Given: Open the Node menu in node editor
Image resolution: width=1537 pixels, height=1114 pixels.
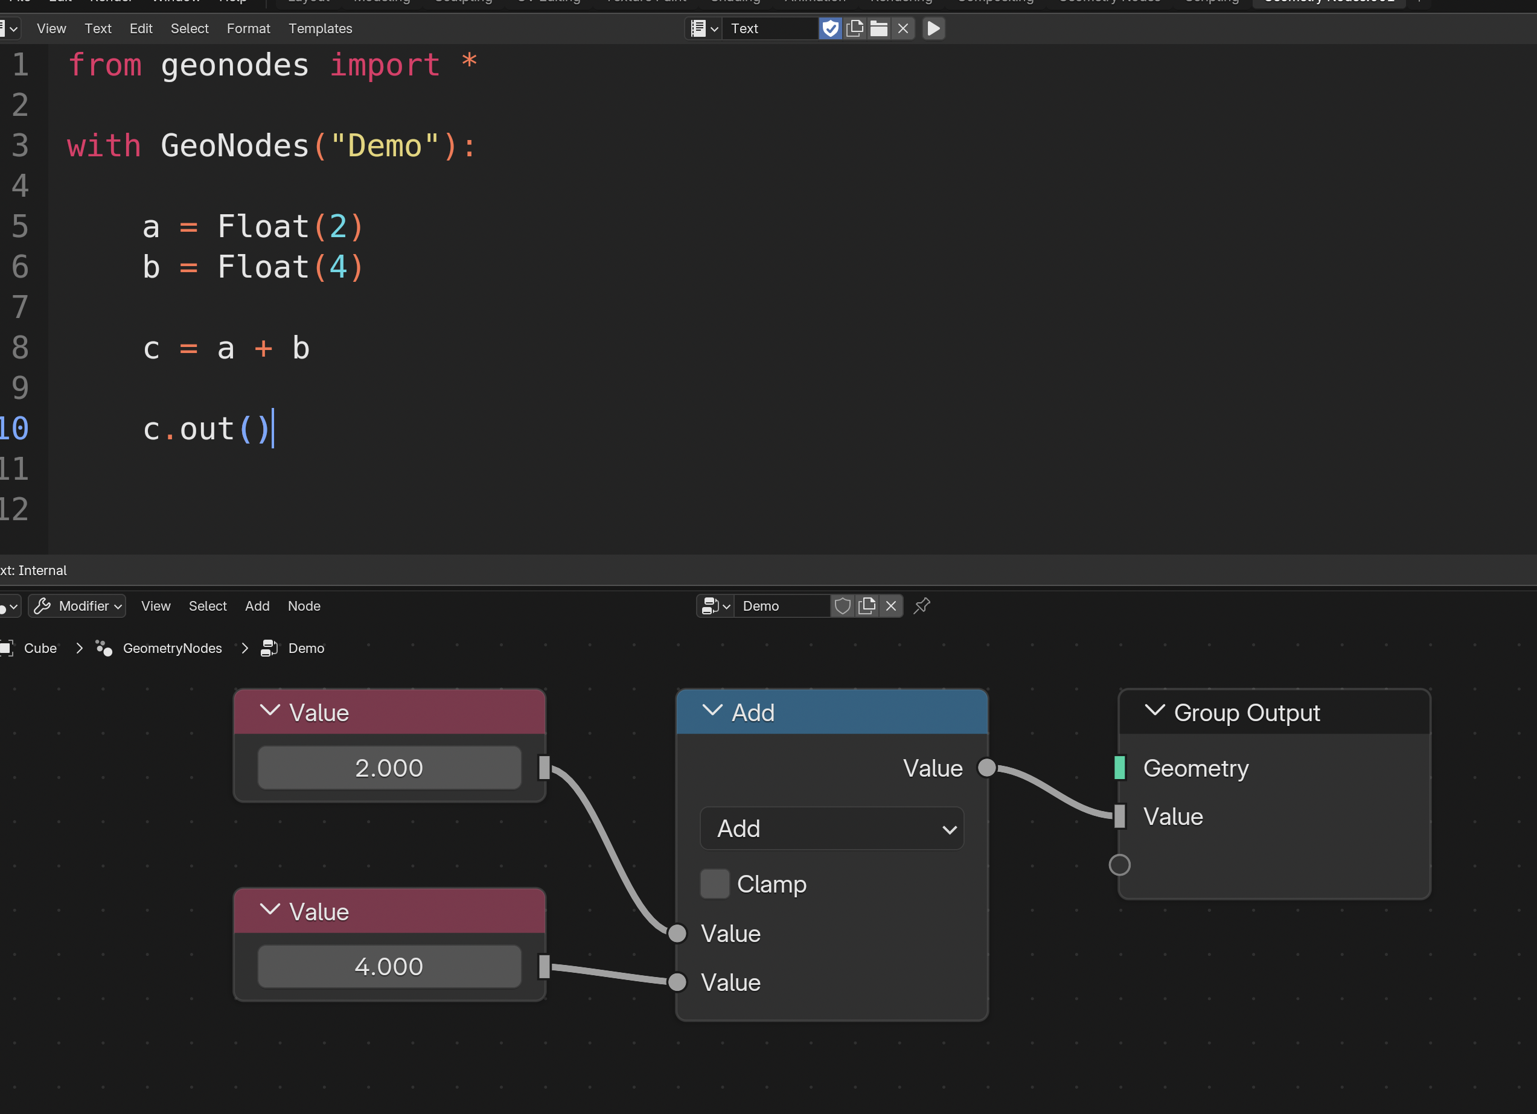Looking at the screenshot, I should click(x=304, y=606).
